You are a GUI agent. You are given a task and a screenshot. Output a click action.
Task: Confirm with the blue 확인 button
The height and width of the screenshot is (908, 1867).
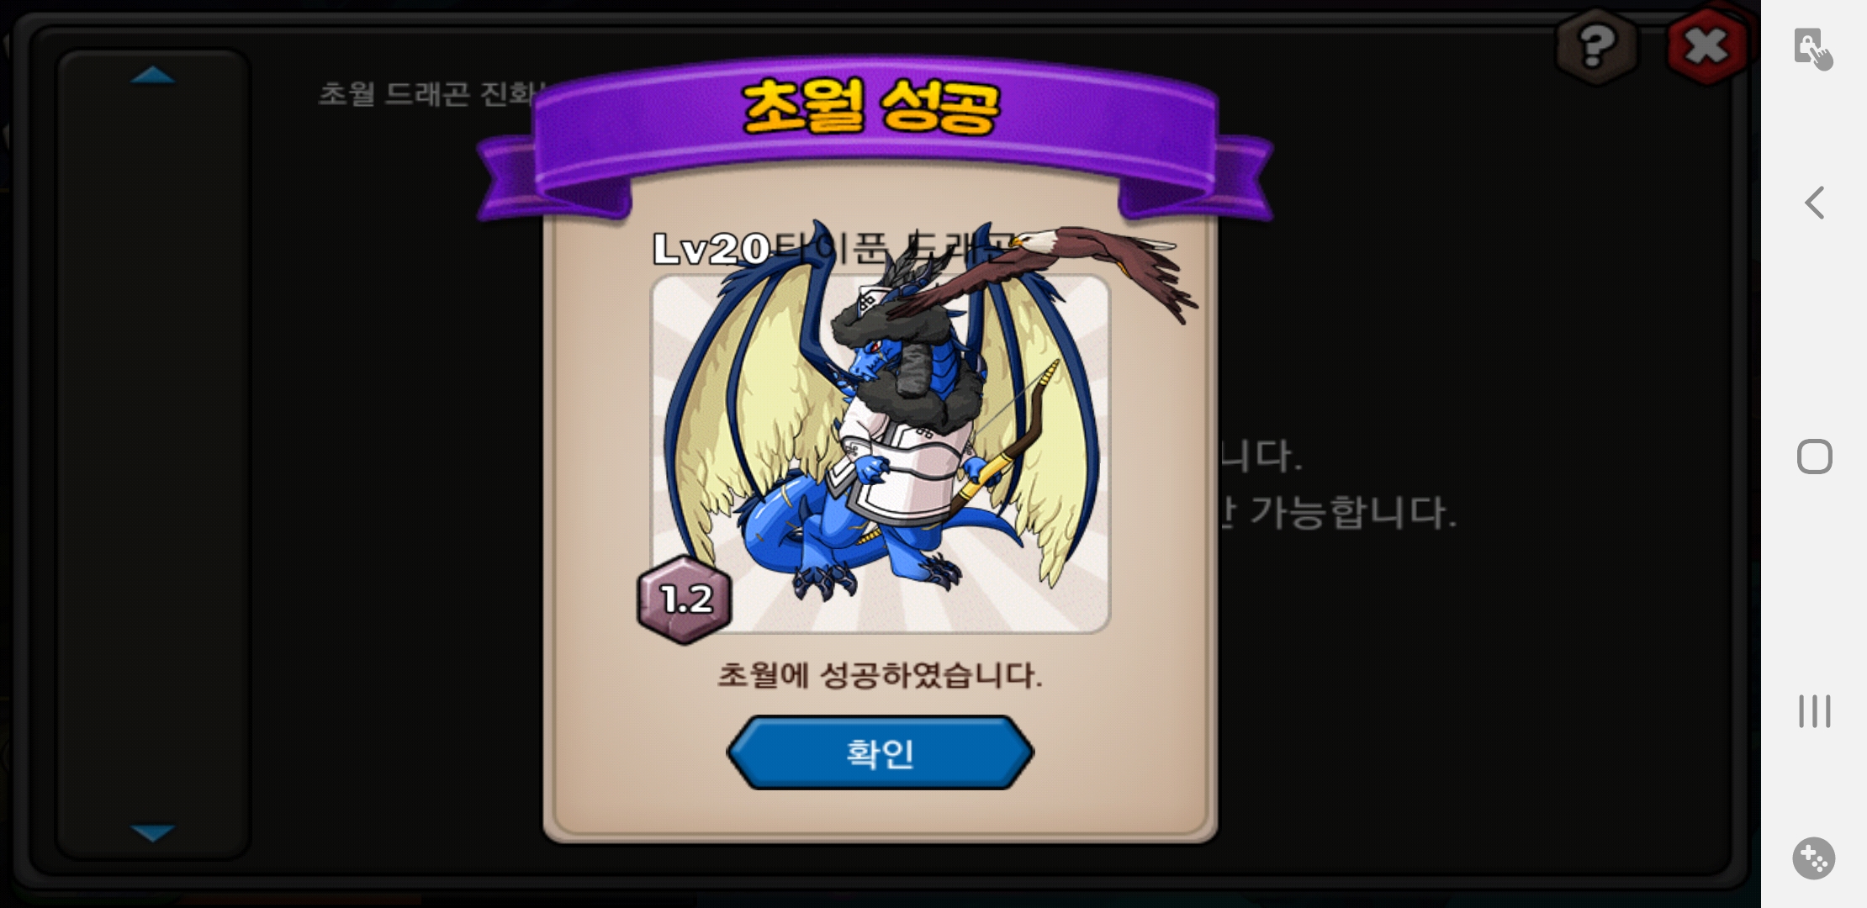[x=880, y=752]
